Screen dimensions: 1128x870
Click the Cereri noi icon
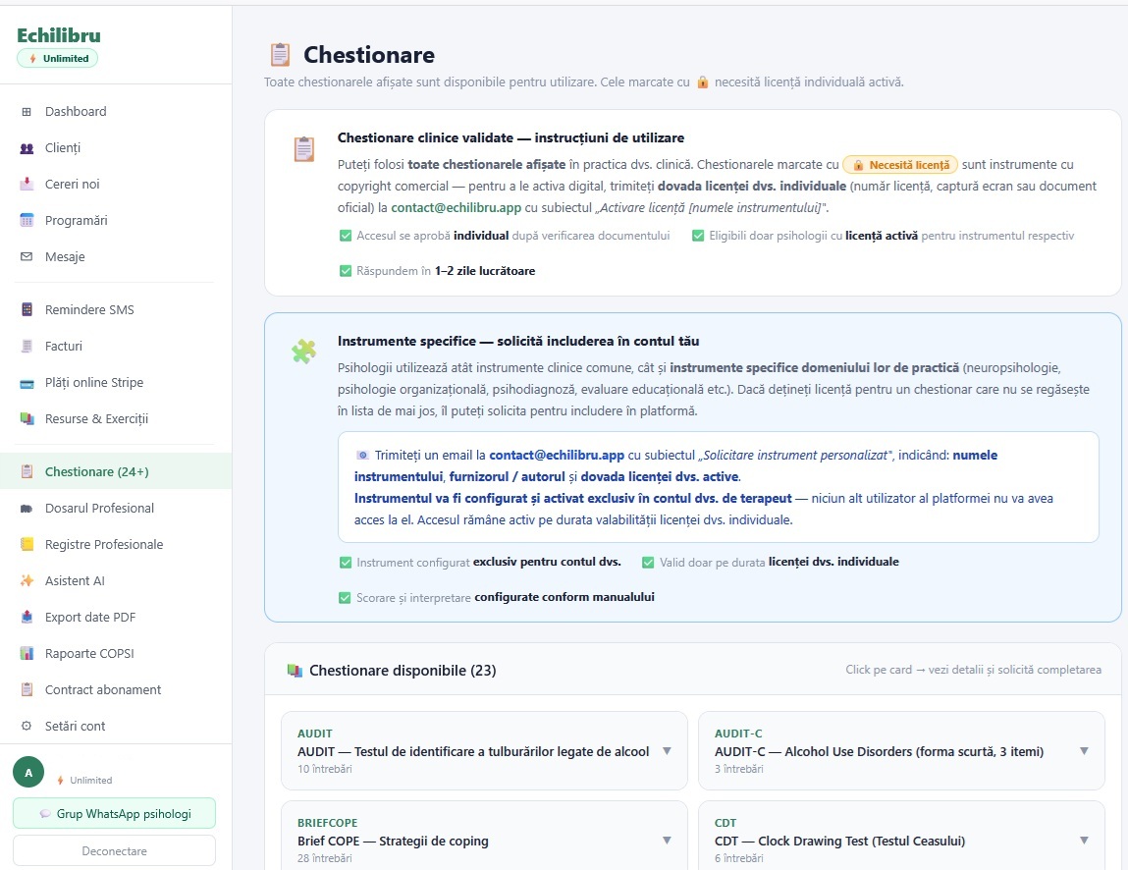click(27, 184)
